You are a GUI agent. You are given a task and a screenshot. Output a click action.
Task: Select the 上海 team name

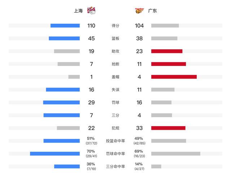tap(78, 11)
